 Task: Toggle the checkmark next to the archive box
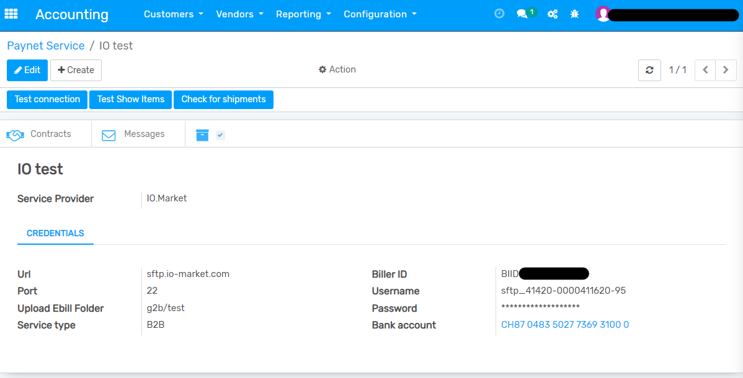click(x=220, y=134)
